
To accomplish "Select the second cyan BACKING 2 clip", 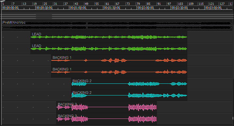I will 129,95.
